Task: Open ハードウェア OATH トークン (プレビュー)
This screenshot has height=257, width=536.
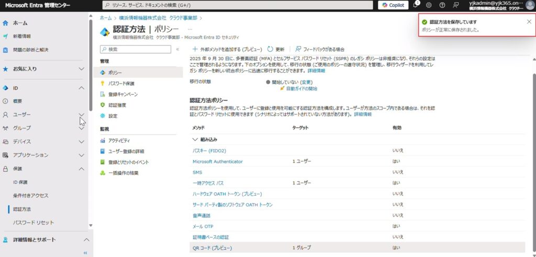Action: click(x=227, y=194)
